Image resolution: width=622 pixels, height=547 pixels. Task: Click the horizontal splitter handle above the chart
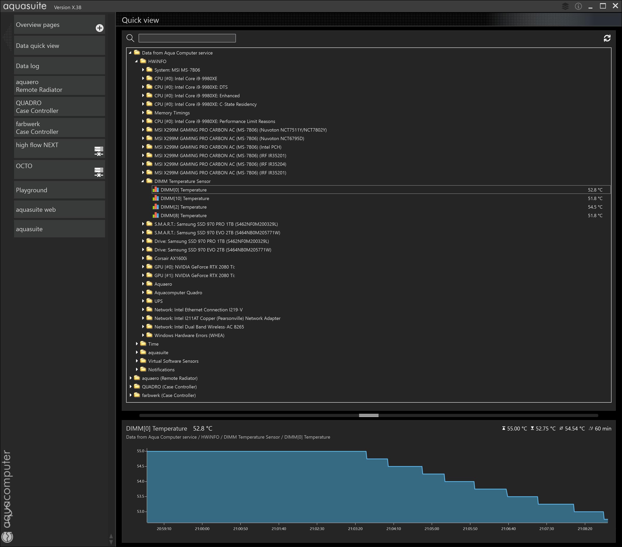[x=368, y=415]
